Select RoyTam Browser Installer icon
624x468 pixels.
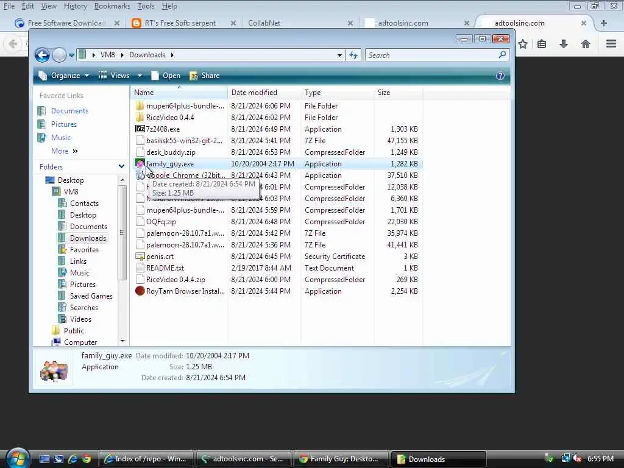point(140,291)
